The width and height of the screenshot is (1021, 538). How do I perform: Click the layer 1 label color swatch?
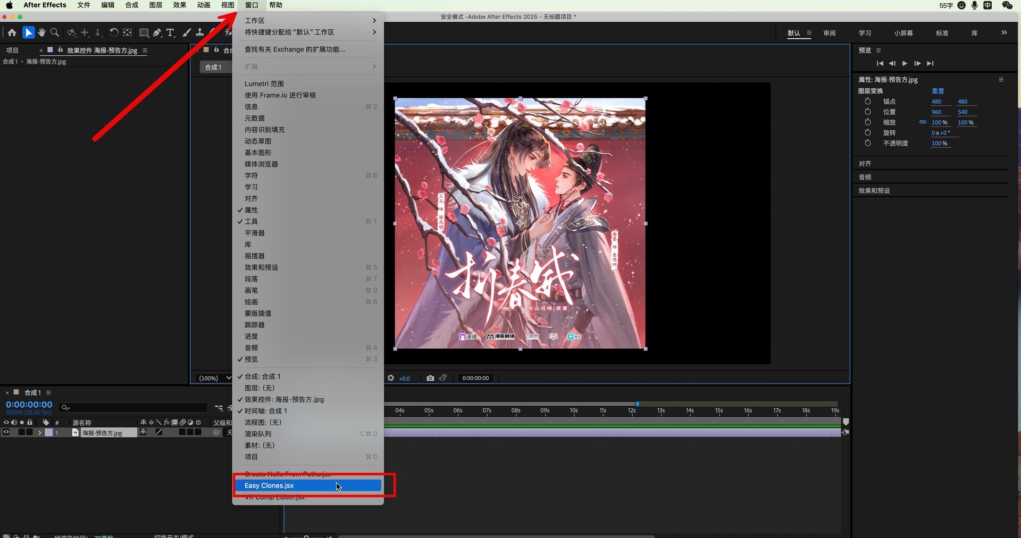click(x=49, y=433)
